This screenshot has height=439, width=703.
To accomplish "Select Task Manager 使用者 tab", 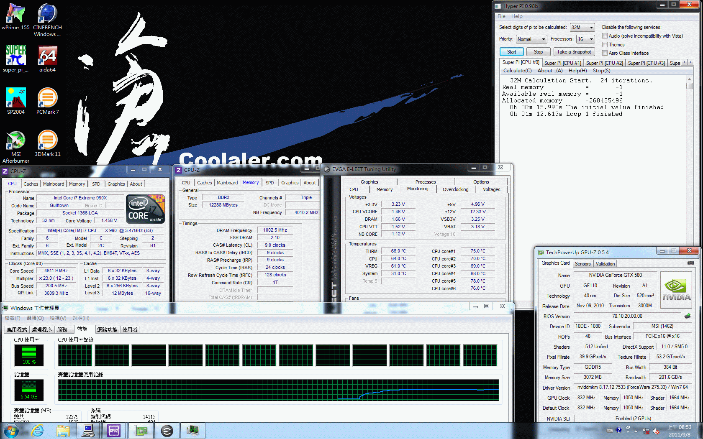I will click(130, 330).
